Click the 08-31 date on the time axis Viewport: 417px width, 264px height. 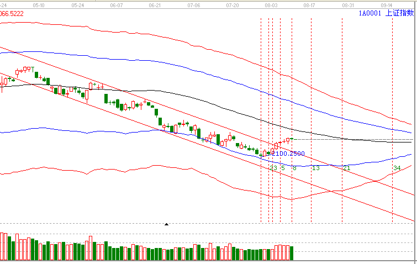coord(348,4)
